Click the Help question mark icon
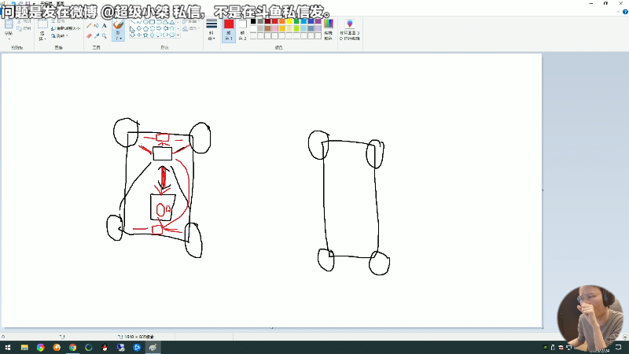The image size is (629, 354). tap(625, 12)
